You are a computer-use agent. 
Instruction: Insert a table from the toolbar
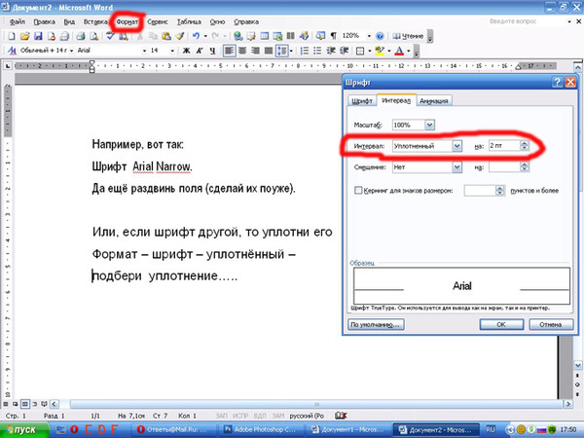pos(265,36)
